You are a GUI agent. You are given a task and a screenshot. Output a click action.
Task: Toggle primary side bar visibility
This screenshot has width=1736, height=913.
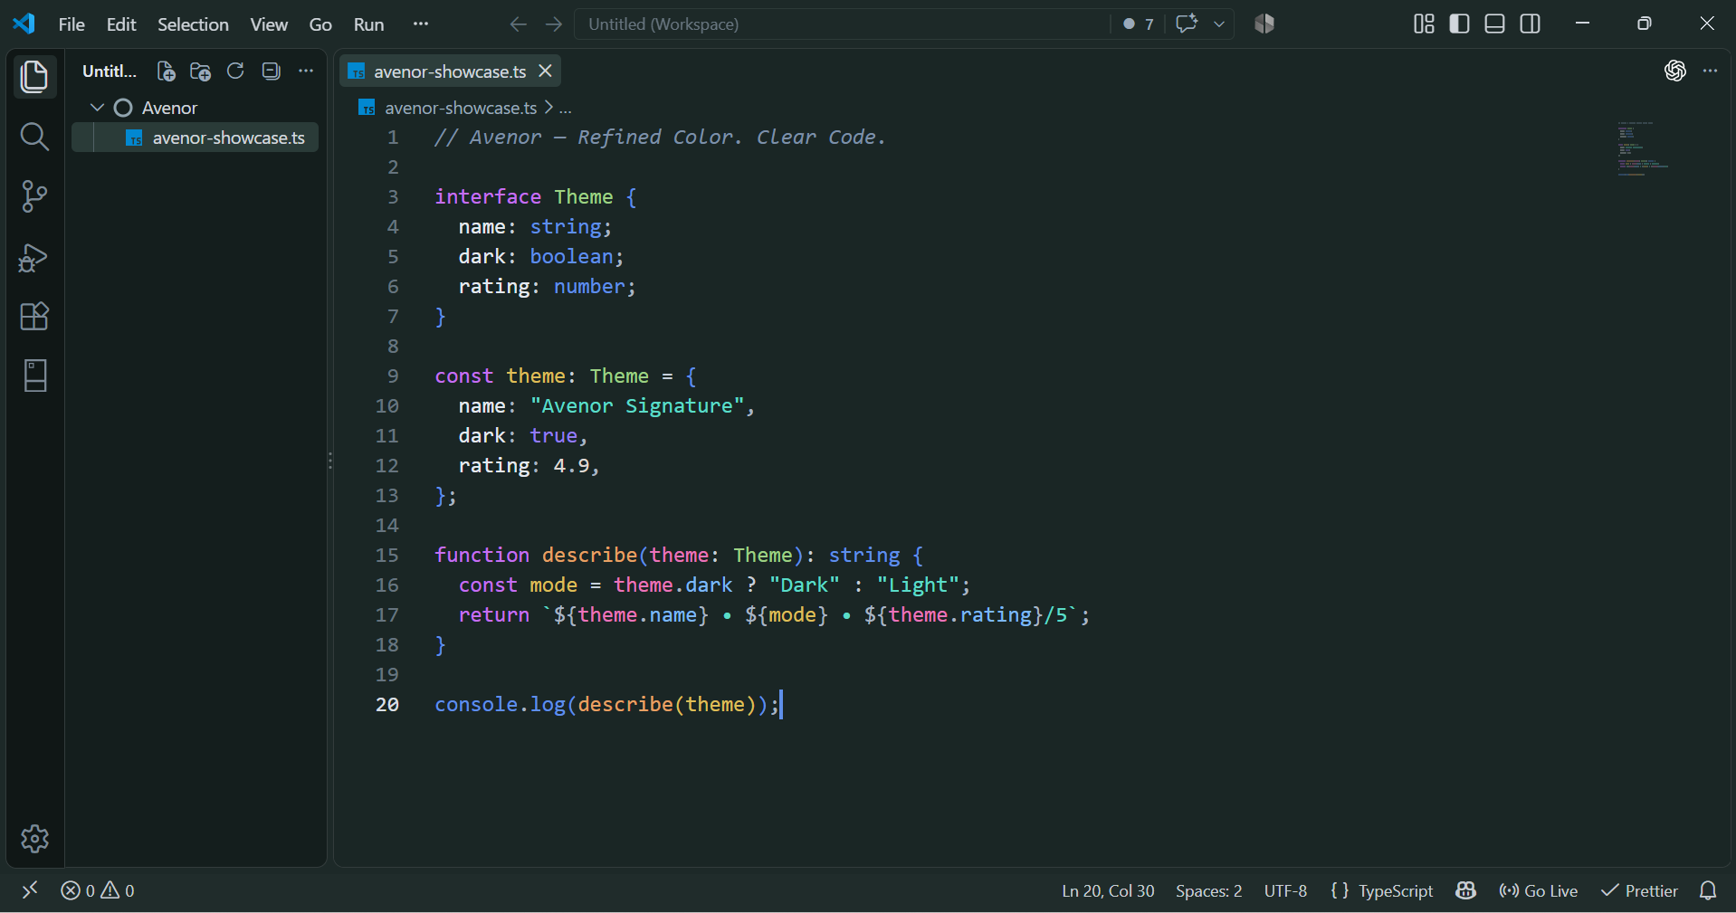coord(1459,24)
